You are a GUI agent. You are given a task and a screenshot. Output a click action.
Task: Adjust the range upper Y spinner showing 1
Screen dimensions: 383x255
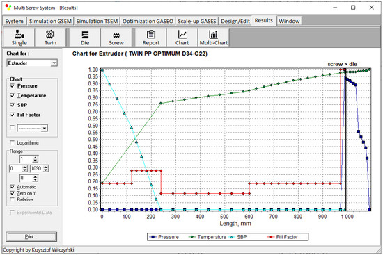tap(36, 159)
